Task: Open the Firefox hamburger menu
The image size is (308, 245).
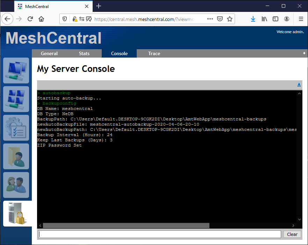Action: pyautogui.click(x=301, y=19)
